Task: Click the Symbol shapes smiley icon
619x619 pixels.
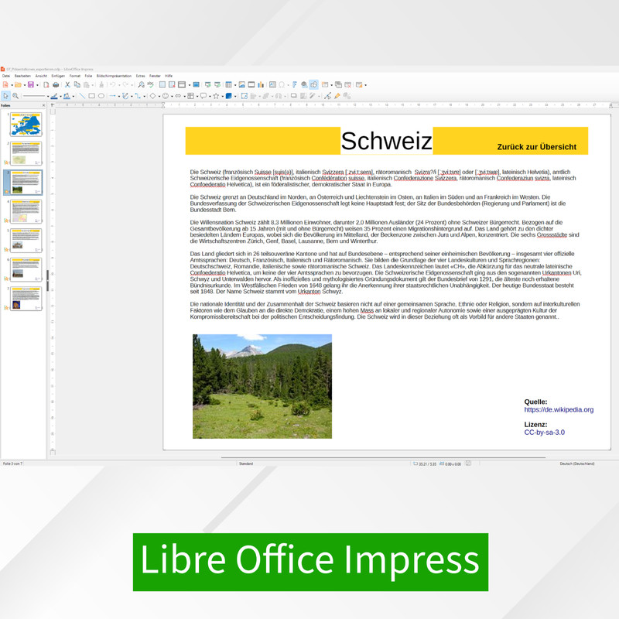Action: tap(166, 96)
